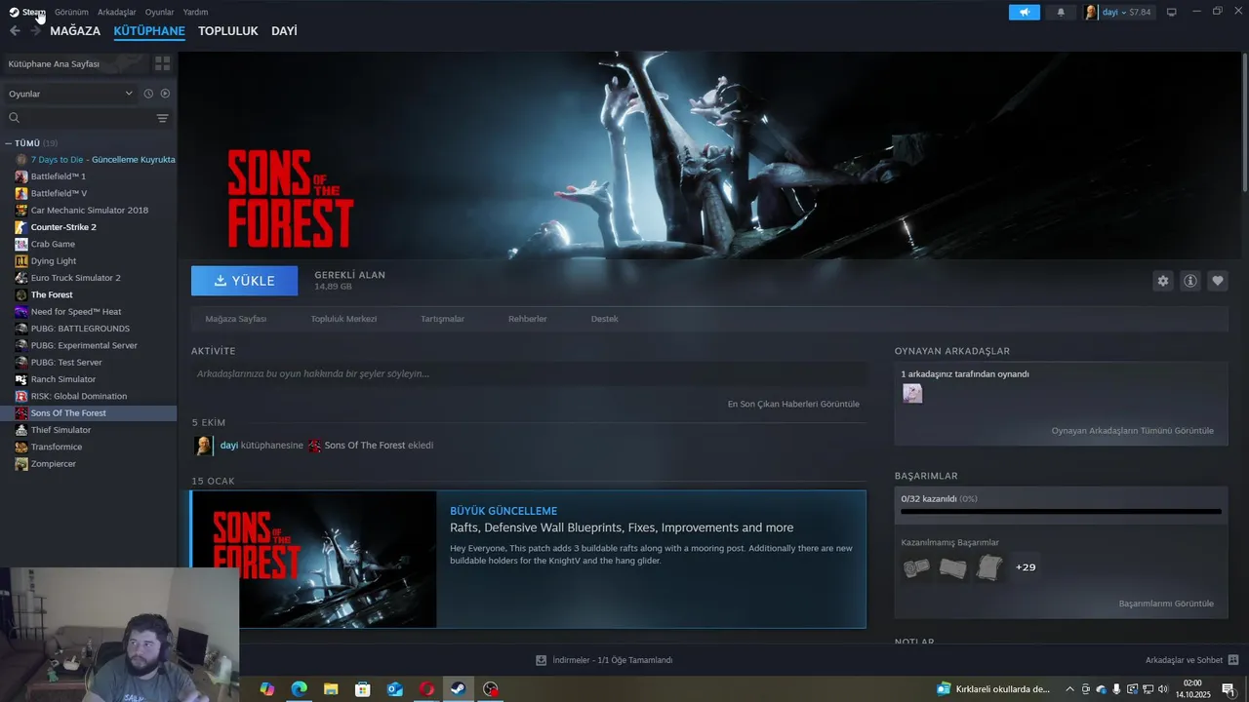
Task: Select PUBG: Experimental Server
Action: tap(84, 345)
